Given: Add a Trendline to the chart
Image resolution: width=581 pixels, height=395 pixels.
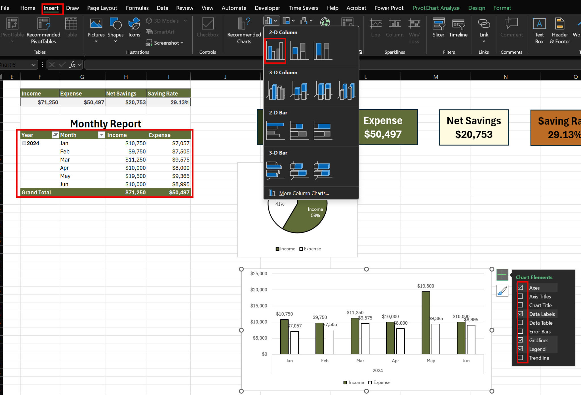Looking at the screenshot, I should (521, 358).
